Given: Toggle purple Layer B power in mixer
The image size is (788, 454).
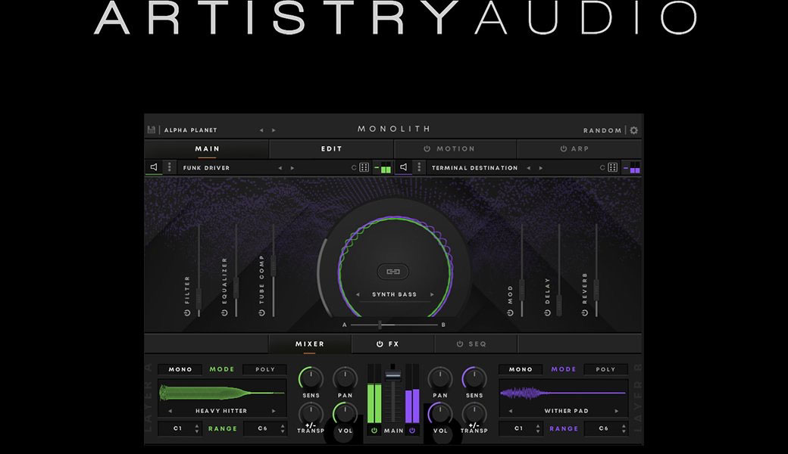Looking at the screenshot, I should (x=412, y=431).
